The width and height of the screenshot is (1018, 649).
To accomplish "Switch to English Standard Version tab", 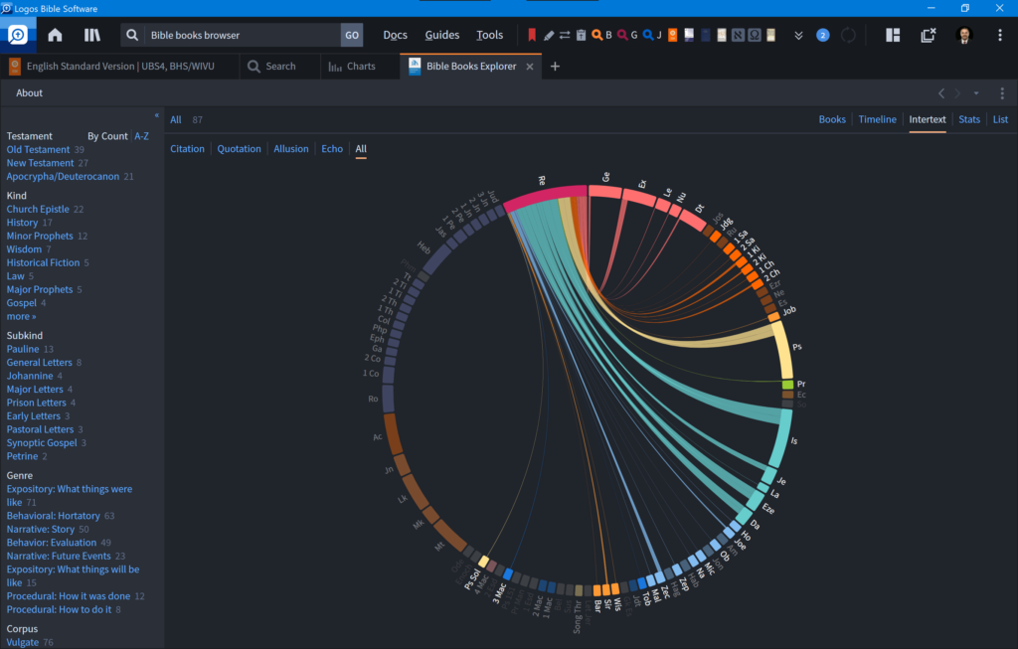I will (120, 67).
